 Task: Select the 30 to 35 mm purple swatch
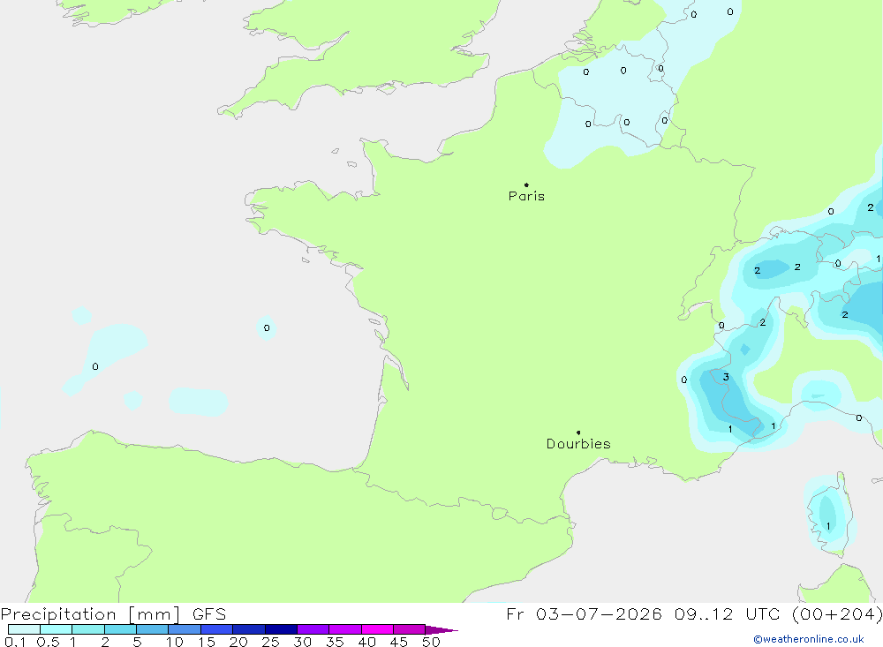pos(313,629)
